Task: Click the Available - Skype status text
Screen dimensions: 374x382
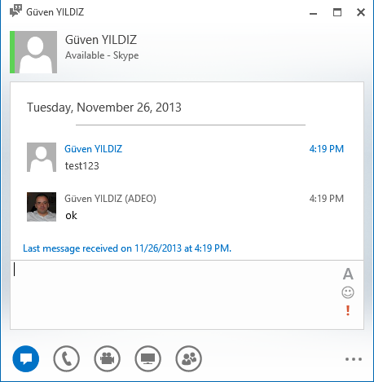Action: tap(102, 55)
